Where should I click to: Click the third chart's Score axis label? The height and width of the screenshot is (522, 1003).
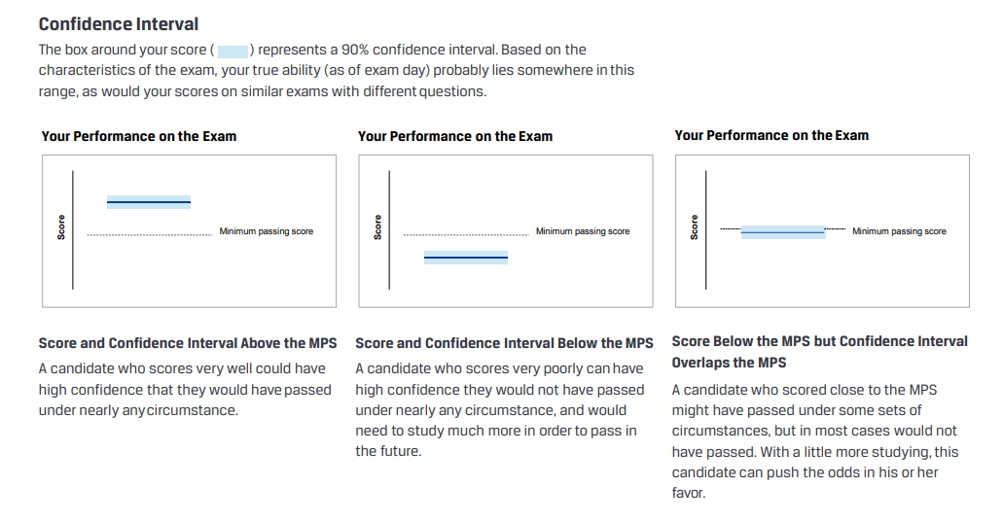(694, 227)
